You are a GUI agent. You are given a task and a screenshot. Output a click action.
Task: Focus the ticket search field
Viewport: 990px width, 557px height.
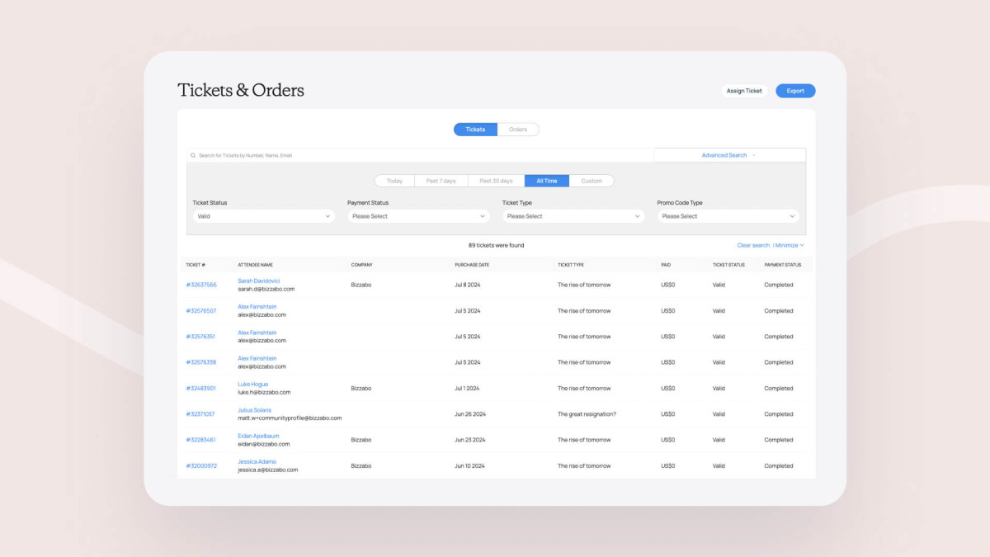click(x=421, y=155)
